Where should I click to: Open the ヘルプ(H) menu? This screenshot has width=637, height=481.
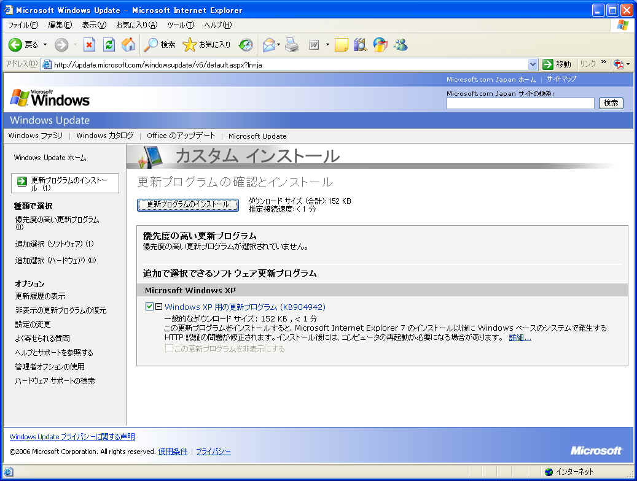(217, 25)
